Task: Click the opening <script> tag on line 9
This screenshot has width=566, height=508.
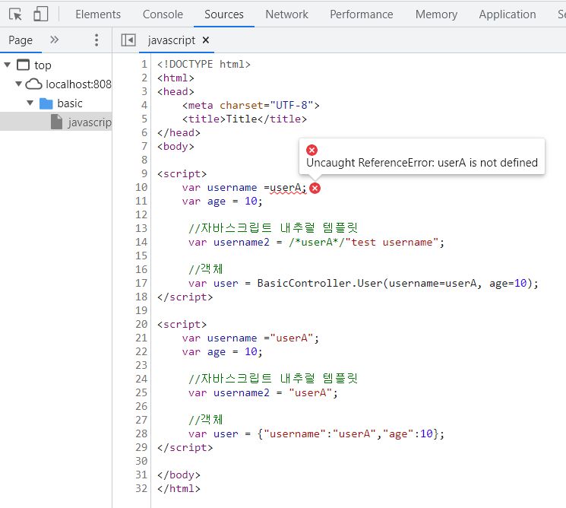Action: [182, 174]
